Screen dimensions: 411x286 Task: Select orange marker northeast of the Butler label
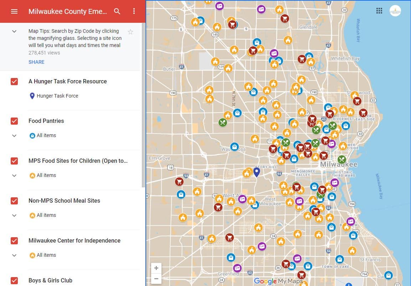[215, 62]
